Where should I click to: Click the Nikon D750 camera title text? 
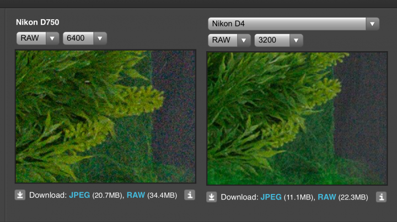tap(37, 22)
